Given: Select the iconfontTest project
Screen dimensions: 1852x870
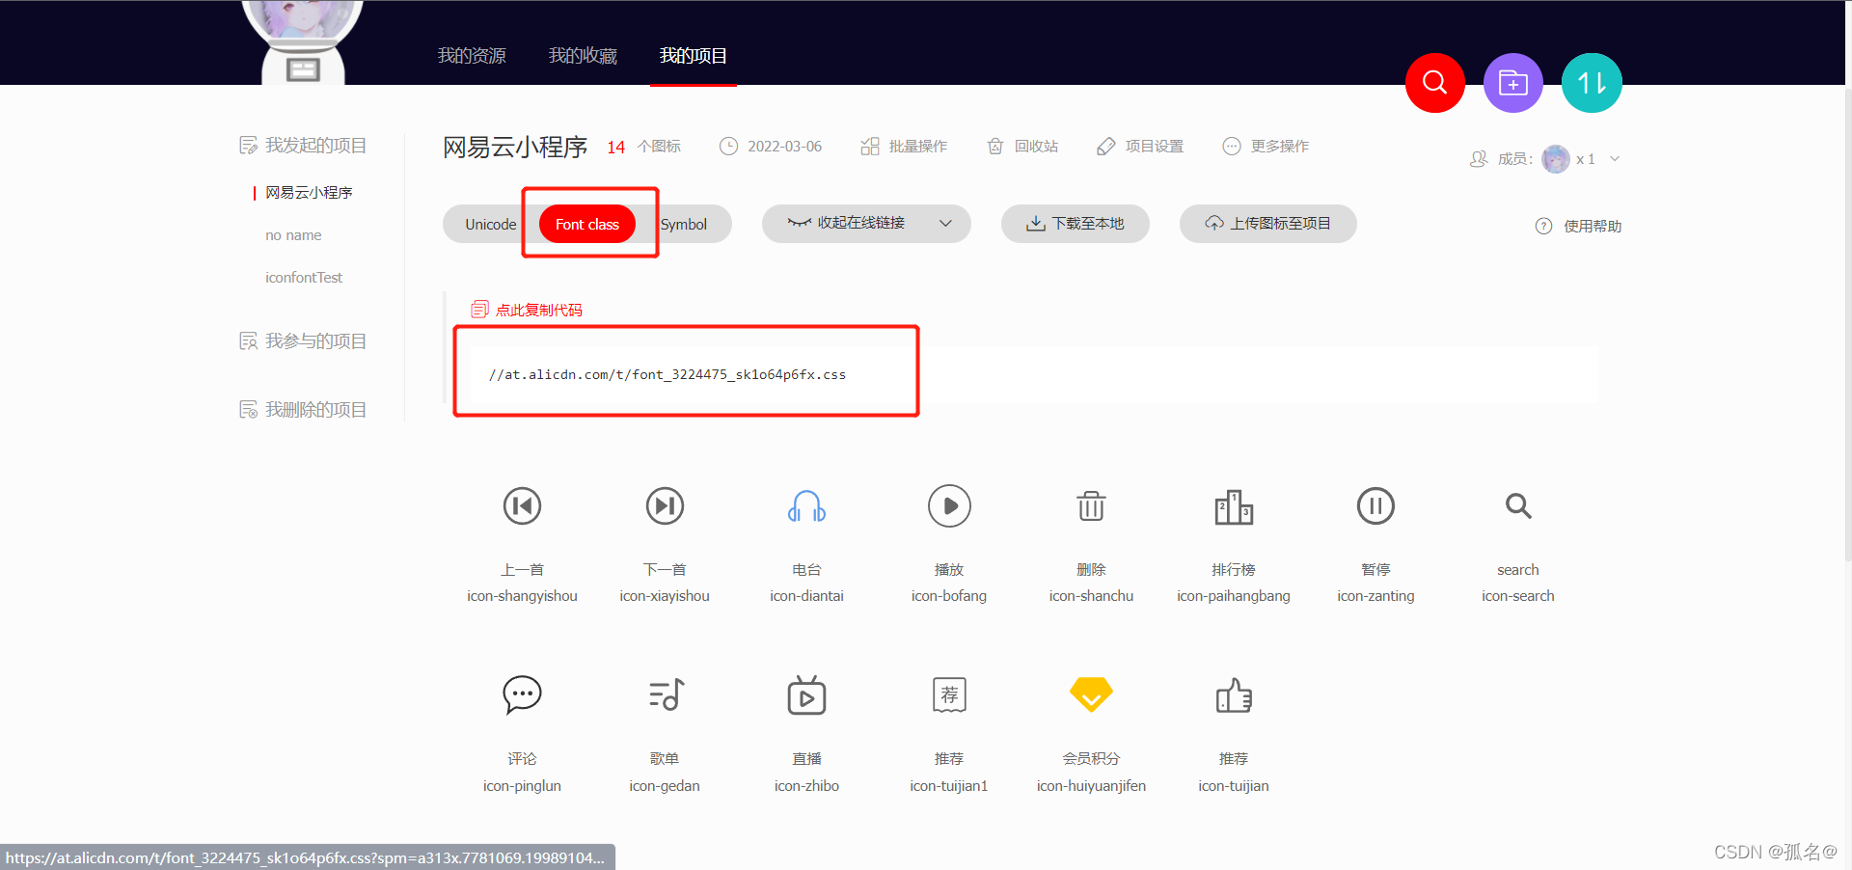Looking at the screenshot, I should 304,278.
